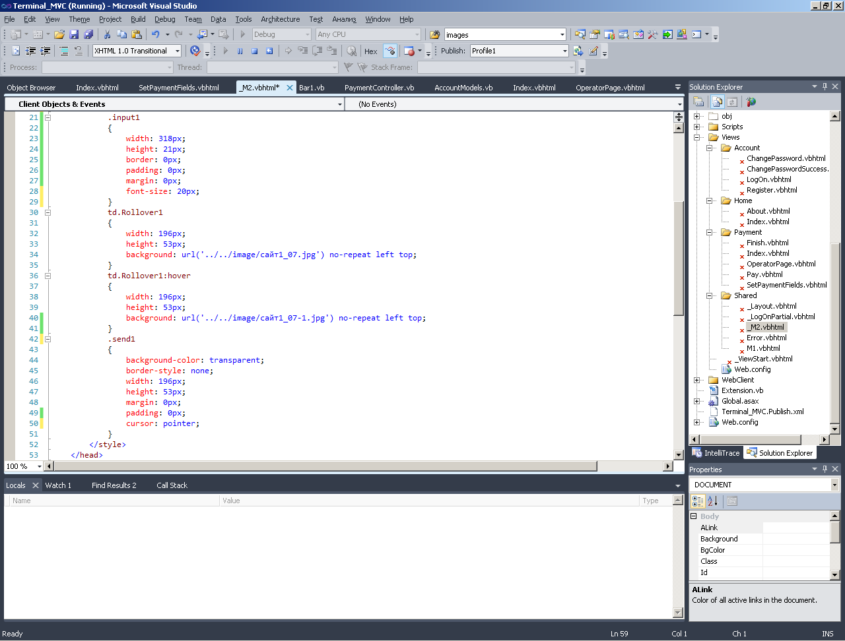Switch to PaymentController.vb tab
The image size is (845, 641).
coord(379,88)
